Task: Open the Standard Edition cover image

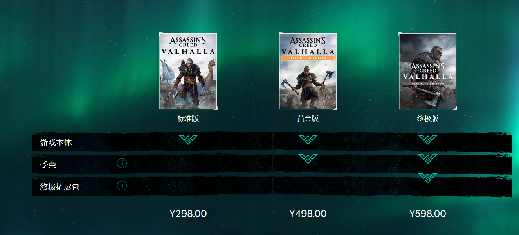Action: pos(188,71)
